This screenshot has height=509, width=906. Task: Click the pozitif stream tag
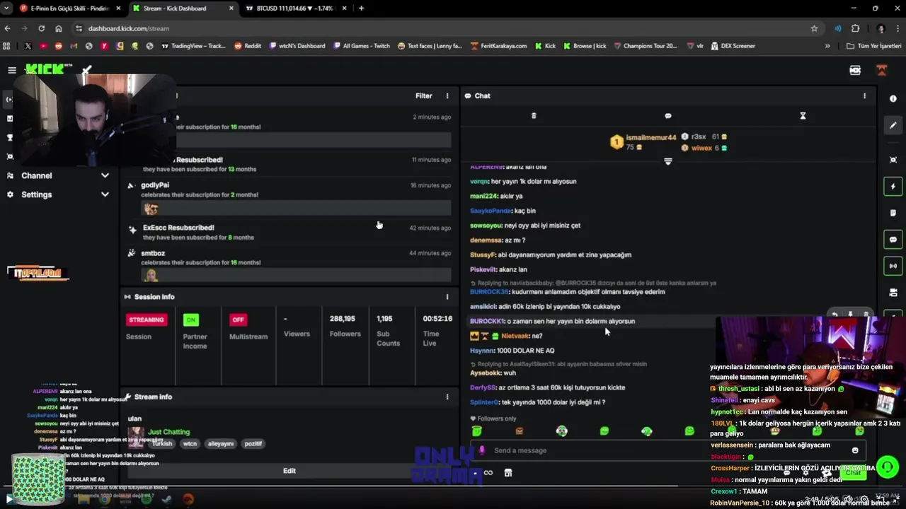tap(253, 444)
